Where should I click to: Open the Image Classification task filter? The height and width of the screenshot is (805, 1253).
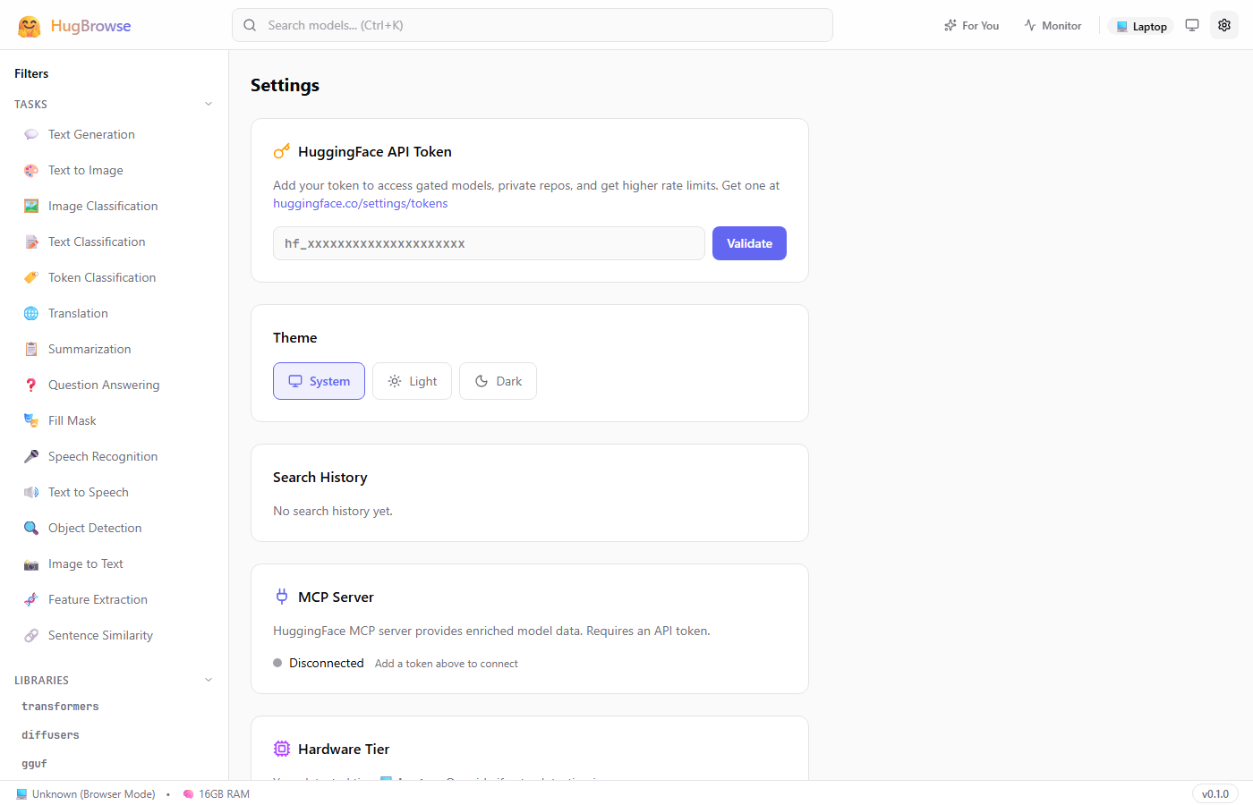101,206
